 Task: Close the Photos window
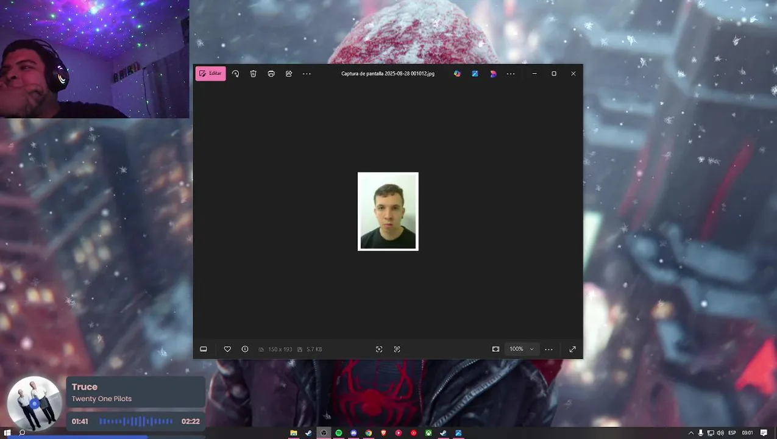[x=573, y=73]
